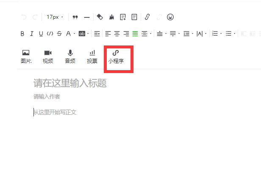This screenshot has width=261, height=195.
Task: Click the spacing after paragraph icon
Action: 173,34
